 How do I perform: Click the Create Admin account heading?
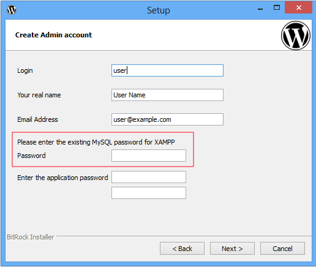click(x=53, y=35)
